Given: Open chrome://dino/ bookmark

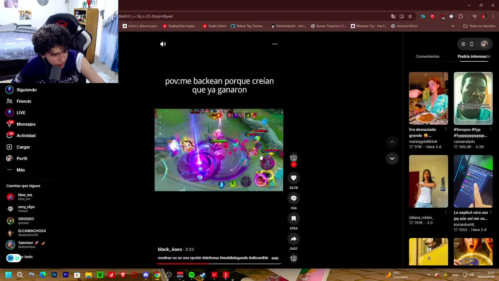Looking at the screenshot, I should coord(404,26).
